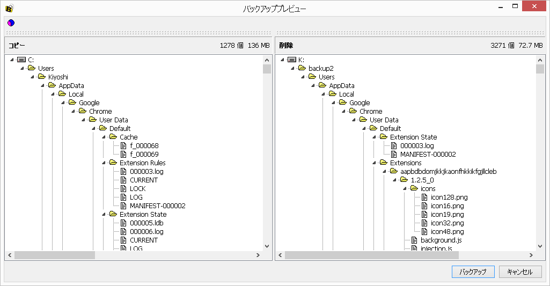This screenshot has width=550, height=286.
Task: Click scroll down arrow of right pane
Action: [x=540, y=246]
